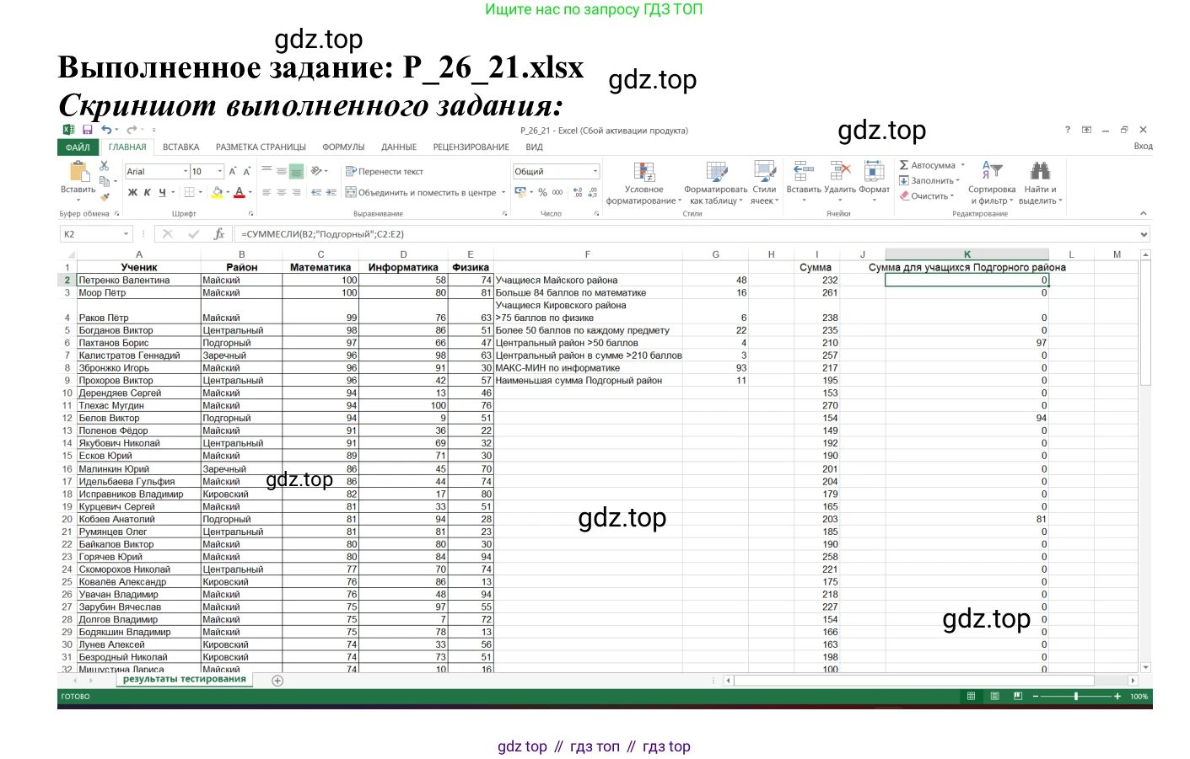The image size is (1190, 759).
Task: Click the Cut scissors icon
Action: tap(105, 166)
